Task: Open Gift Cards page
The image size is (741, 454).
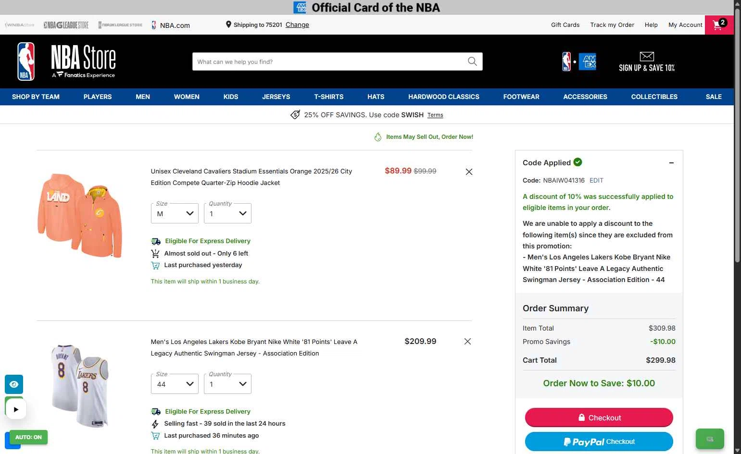Action: pyautogui.click(x=565, y=25)
